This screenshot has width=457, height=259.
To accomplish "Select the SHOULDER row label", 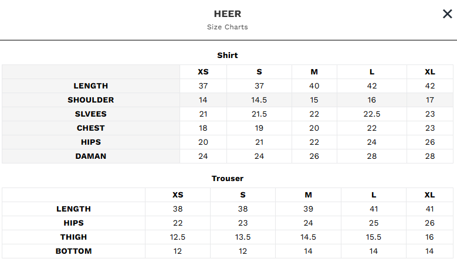I will tap(91, 100).
